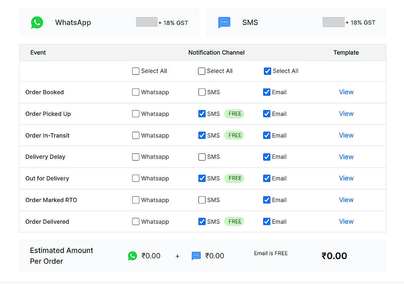
Task: Untick Email for Order In-Transit
Action: coord(267,135)
